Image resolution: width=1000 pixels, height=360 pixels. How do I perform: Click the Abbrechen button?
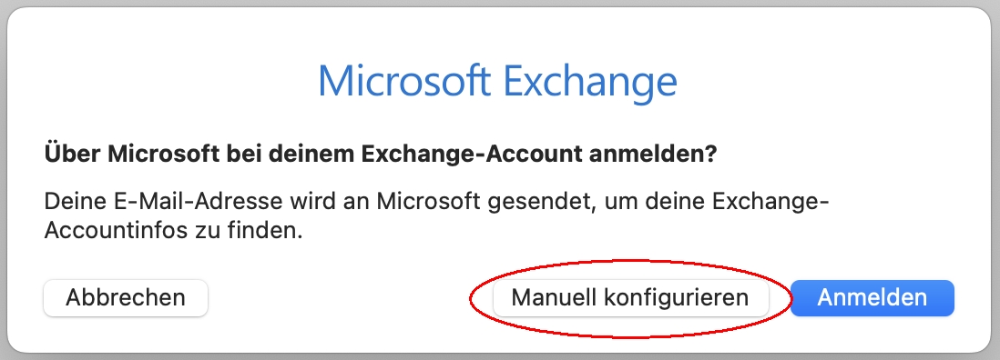126,297
